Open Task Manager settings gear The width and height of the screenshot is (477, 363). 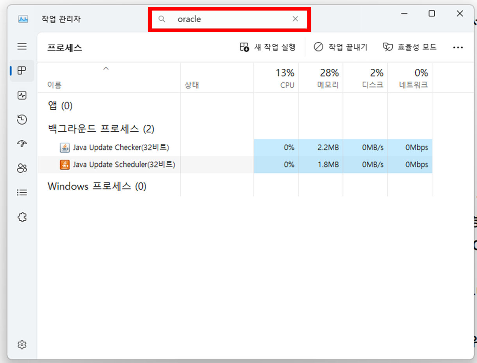tap(22, 345)
